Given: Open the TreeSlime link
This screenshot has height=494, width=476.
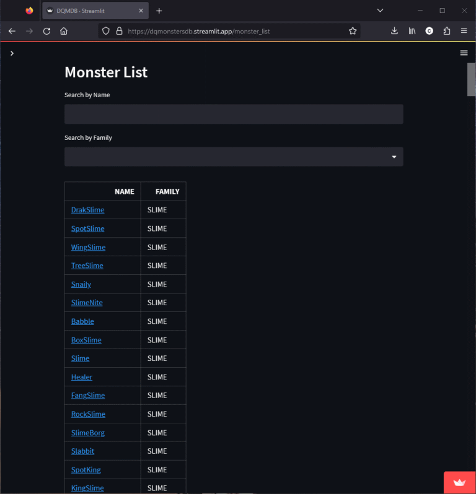Looking at the screenshot, I should pyautogui.click(x=87, y=266).
